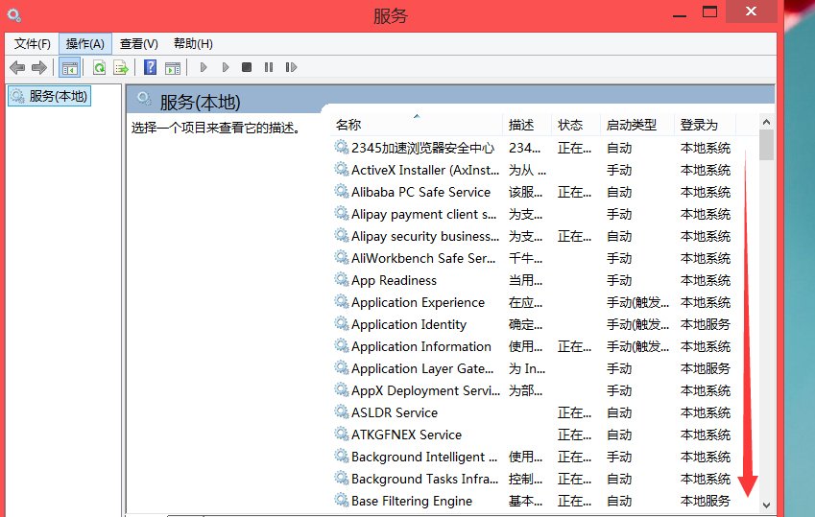This screenshot has height=517, width=815.
Task: Select the 2345加速浏览器安全中心 service
Action: pyautogui.click(x=533, y=148)
